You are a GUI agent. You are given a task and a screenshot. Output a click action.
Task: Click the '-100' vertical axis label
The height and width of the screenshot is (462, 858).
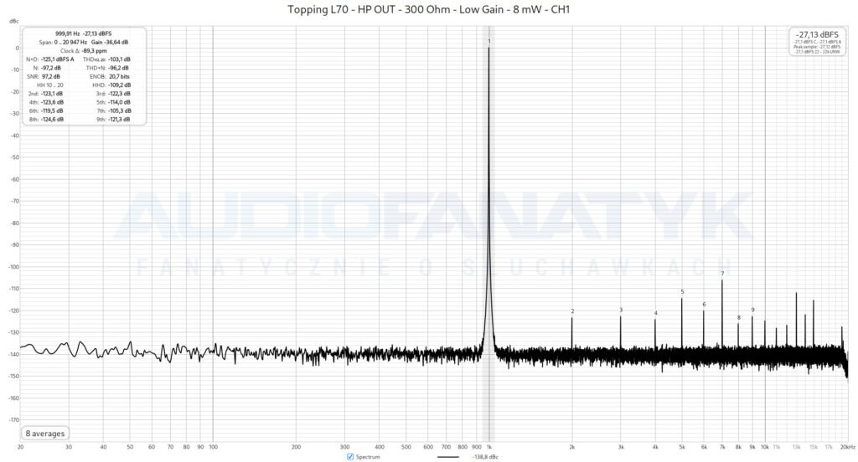(x=13, y=267)
